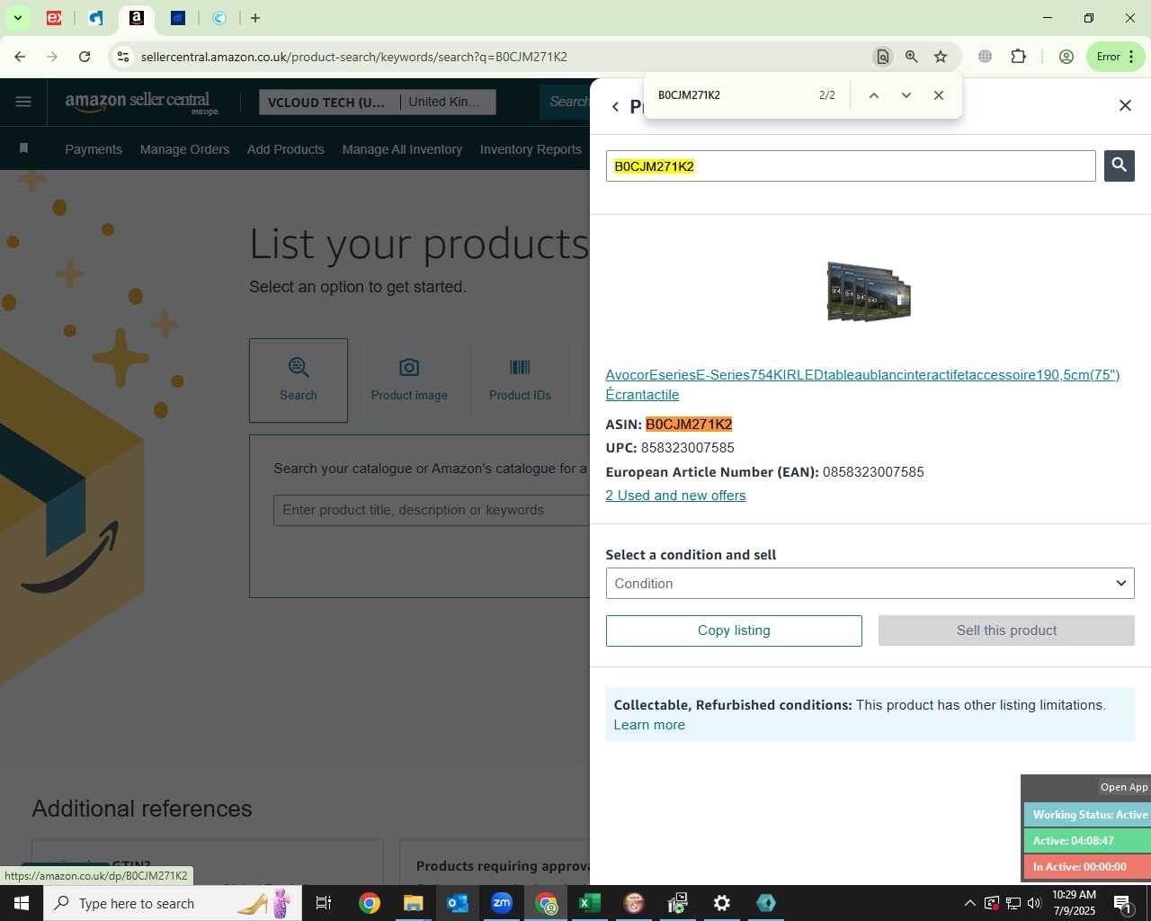
Task: Click the Copy listing button
Action: coord(734,630)
